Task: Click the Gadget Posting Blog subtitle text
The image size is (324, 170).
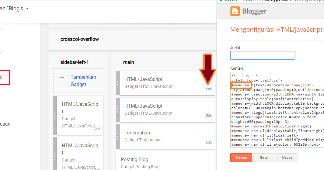Action: [x=140, y=167]
